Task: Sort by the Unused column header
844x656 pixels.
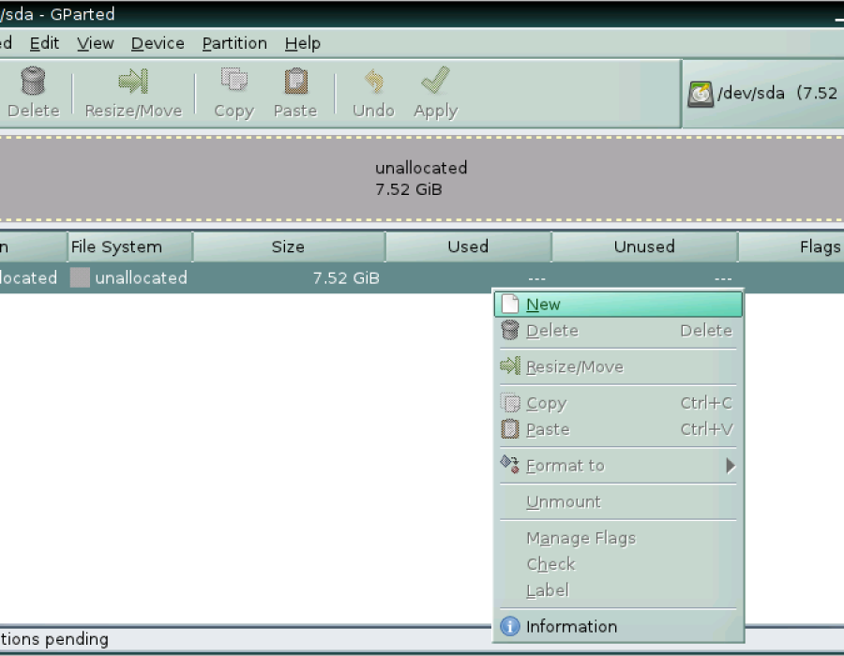Action: [x=644, y=246]
